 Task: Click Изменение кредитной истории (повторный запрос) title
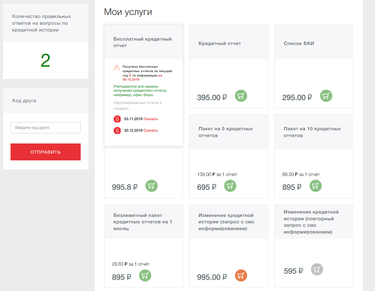click(x=311, y=222)
